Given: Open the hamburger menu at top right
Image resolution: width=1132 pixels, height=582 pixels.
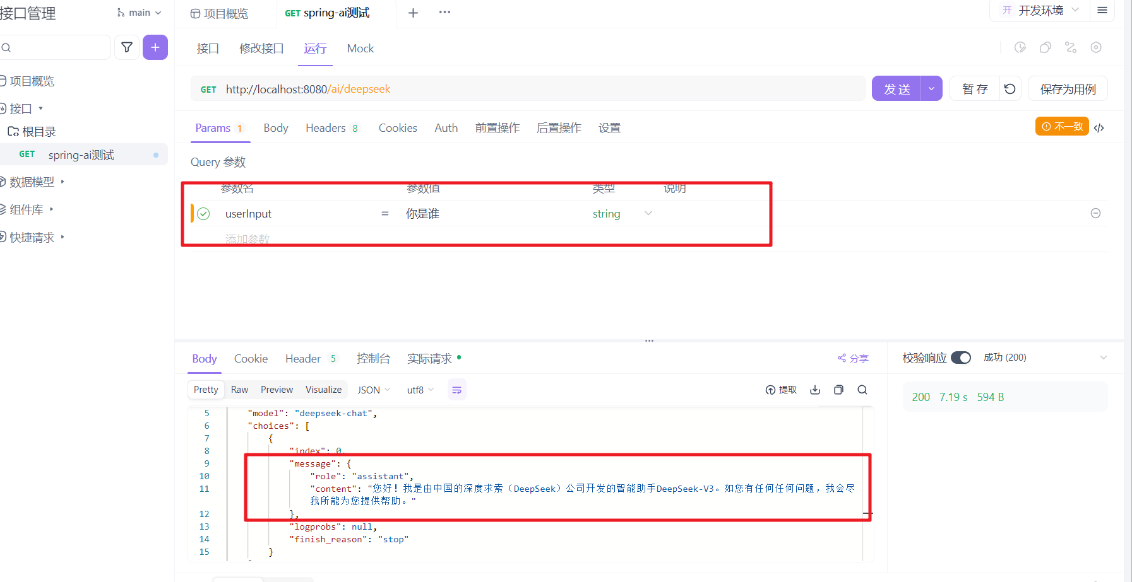Looking at the screenshot, I should coord(1102,10).
